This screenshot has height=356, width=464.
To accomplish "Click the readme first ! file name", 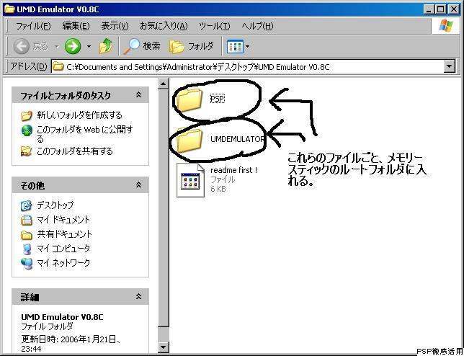I will pyautogui.click(x=233, y=170).
